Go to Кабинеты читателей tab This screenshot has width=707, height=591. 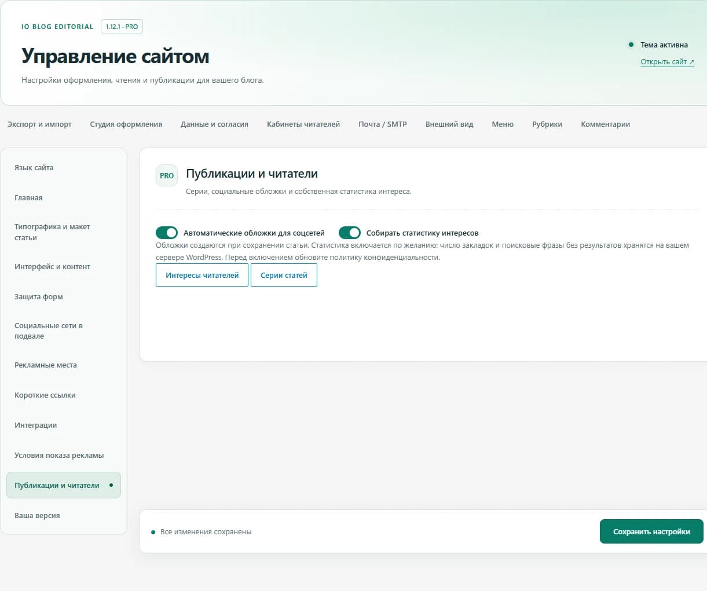point(303,124)
